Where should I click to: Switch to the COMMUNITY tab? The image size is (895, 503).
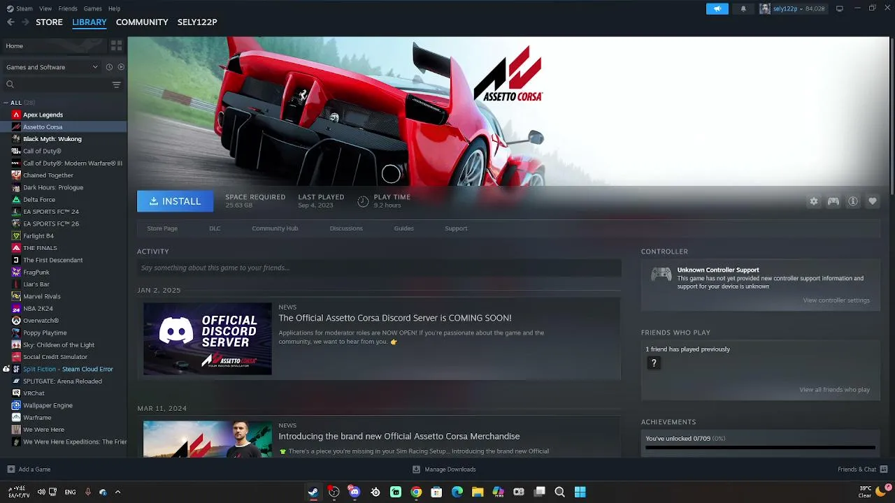pos(142,22)
